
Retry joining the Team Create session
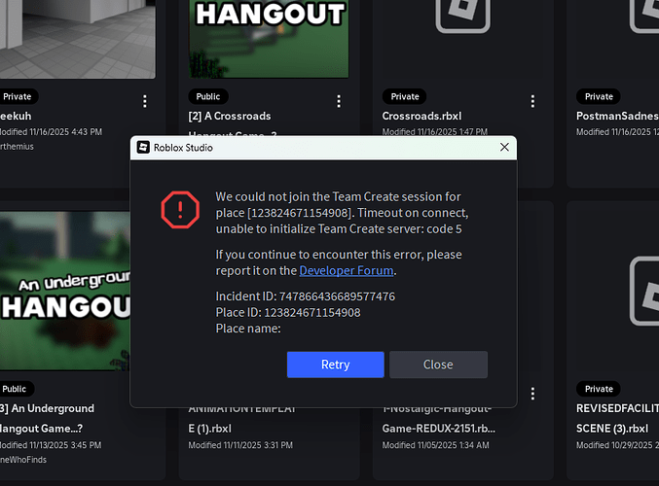(336, 364)
